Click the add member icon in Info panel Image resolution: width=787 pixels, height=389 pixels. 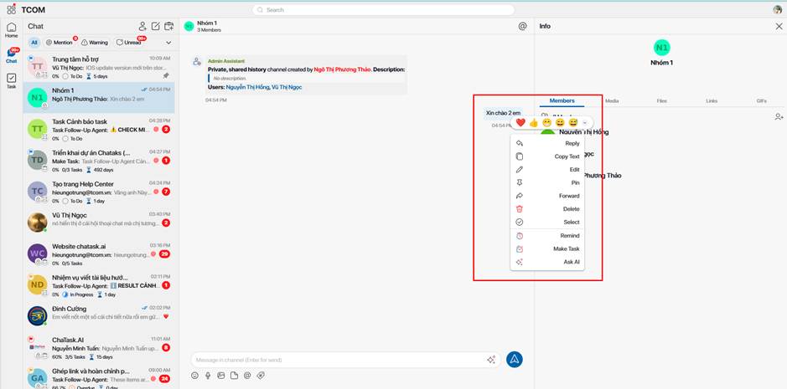tap(779, 117)
